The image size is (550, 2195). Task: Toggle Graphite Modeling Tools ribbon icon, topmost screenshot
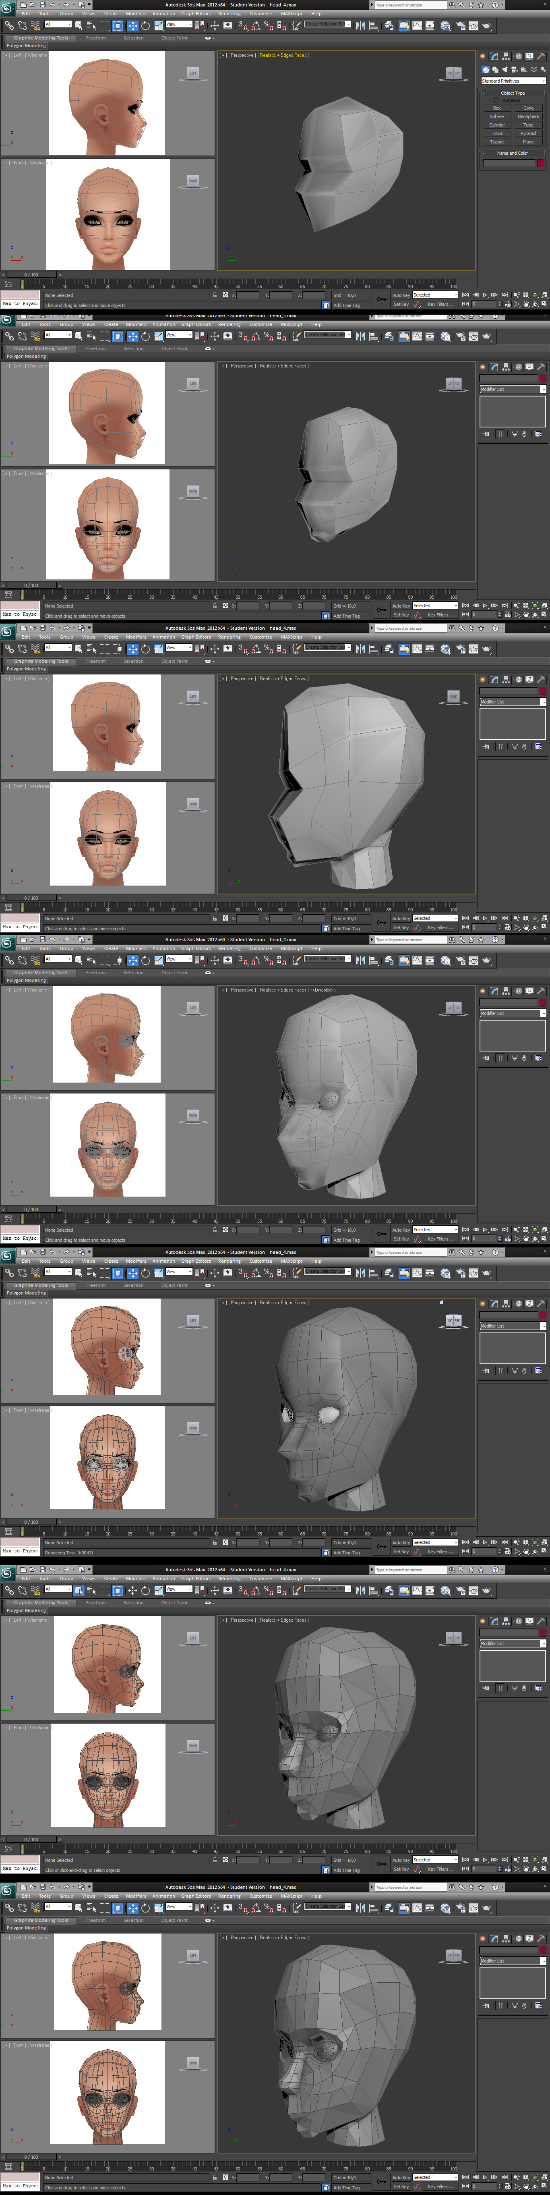(403, 25)
